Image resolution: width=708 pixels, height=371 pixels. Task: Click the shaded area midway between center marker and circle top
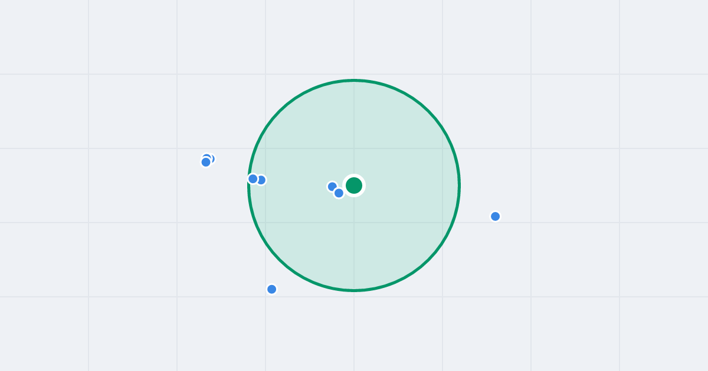click(x=354, y=132)
